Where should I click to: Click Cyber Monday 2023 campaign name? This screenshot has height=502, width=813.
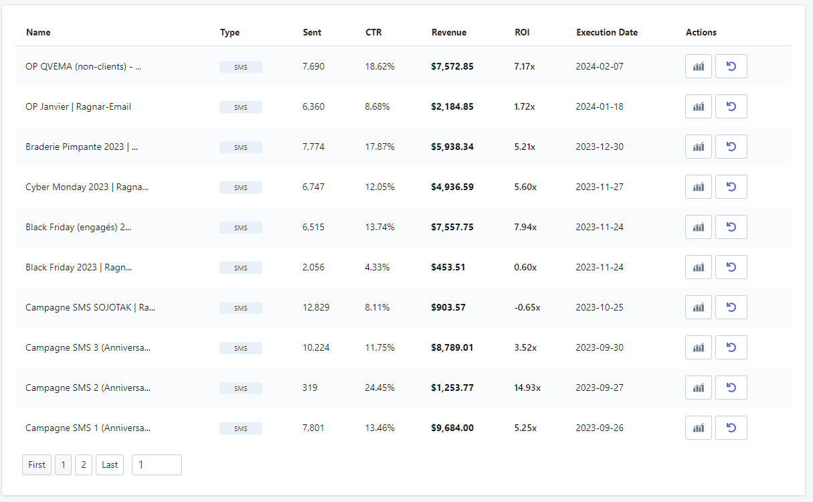click(x=87, y=187)
